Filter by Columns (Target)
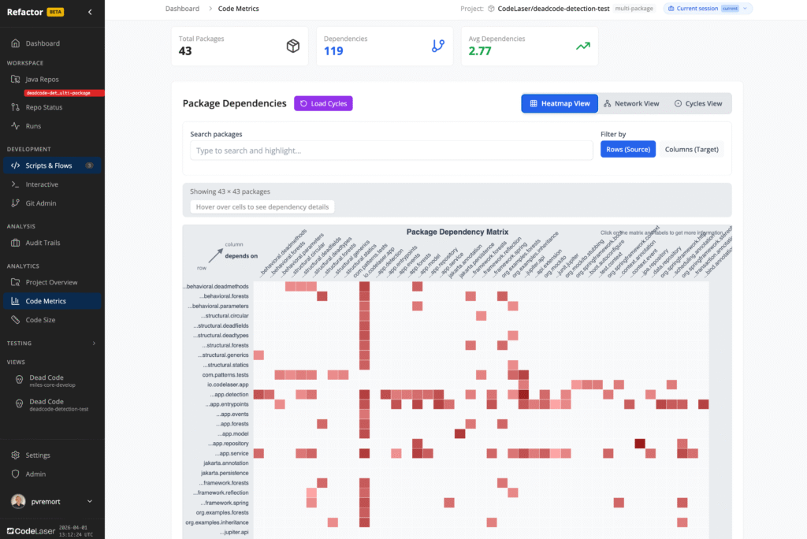 692,149
